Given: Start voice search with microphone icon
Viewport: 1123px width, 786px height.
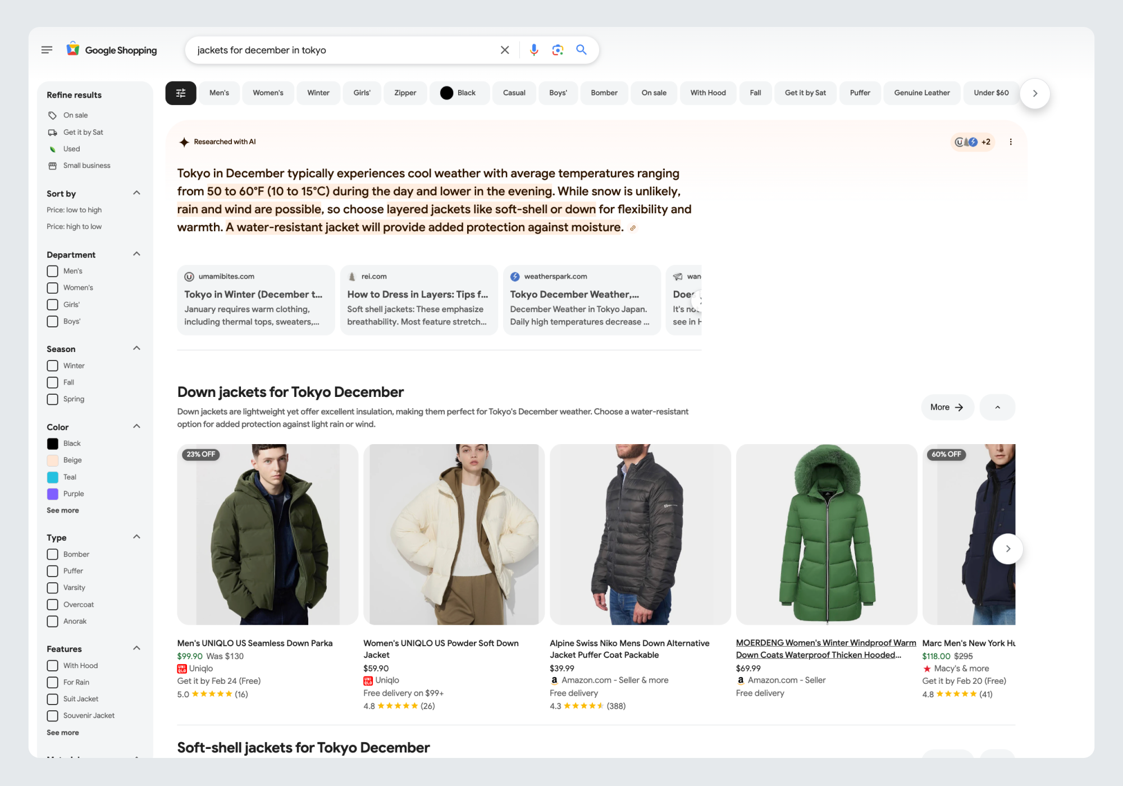Looking at the screenshot, I should point(533,50).
